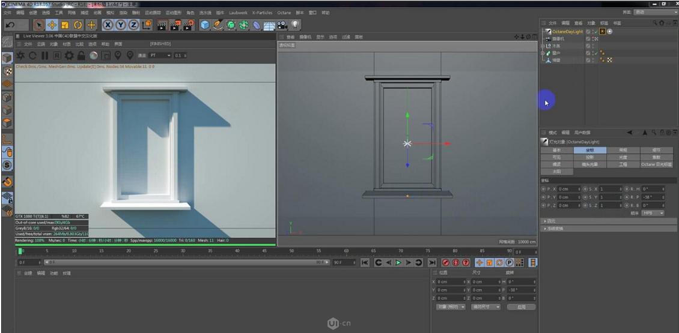Toggle Enable Snap S icon
The image size is (679, 333).
click(7, 165)
